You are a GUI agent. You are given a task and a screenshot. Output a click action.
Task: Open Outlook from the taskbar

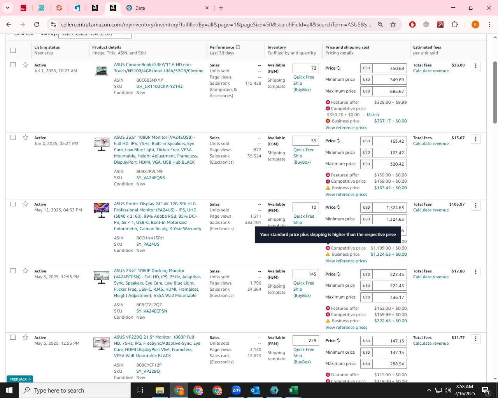click(255, 390)
